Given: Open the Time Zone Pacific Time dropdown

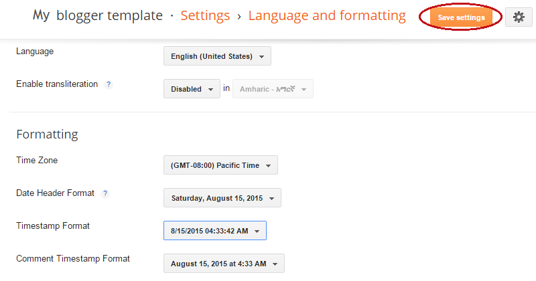Looking at the screenshot, I should 220,165.
